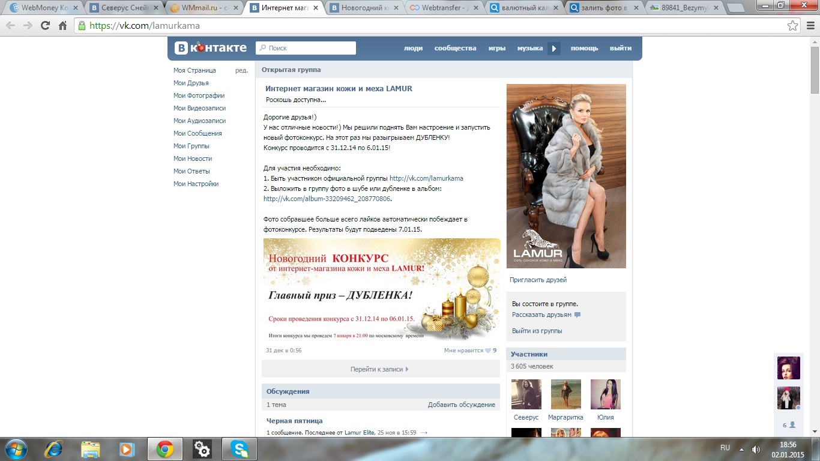Click Chrome icon in taskbar
The width and height of the screenshot is (820, 461).
pos(165,449)
